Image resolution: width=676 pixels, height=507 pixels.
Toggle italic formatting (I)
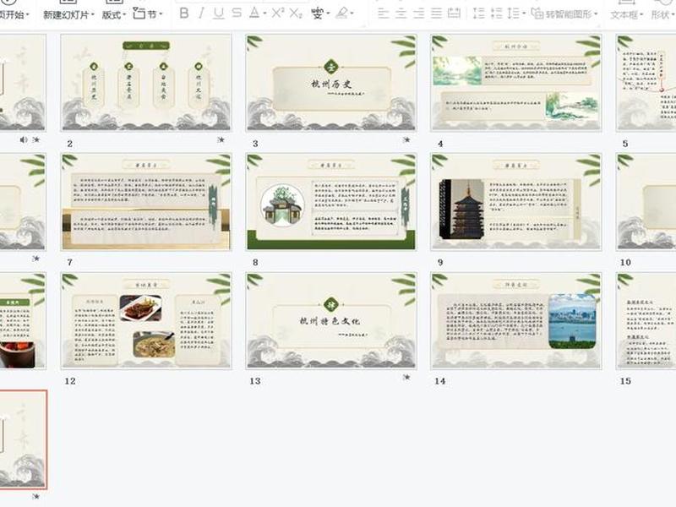201,14
